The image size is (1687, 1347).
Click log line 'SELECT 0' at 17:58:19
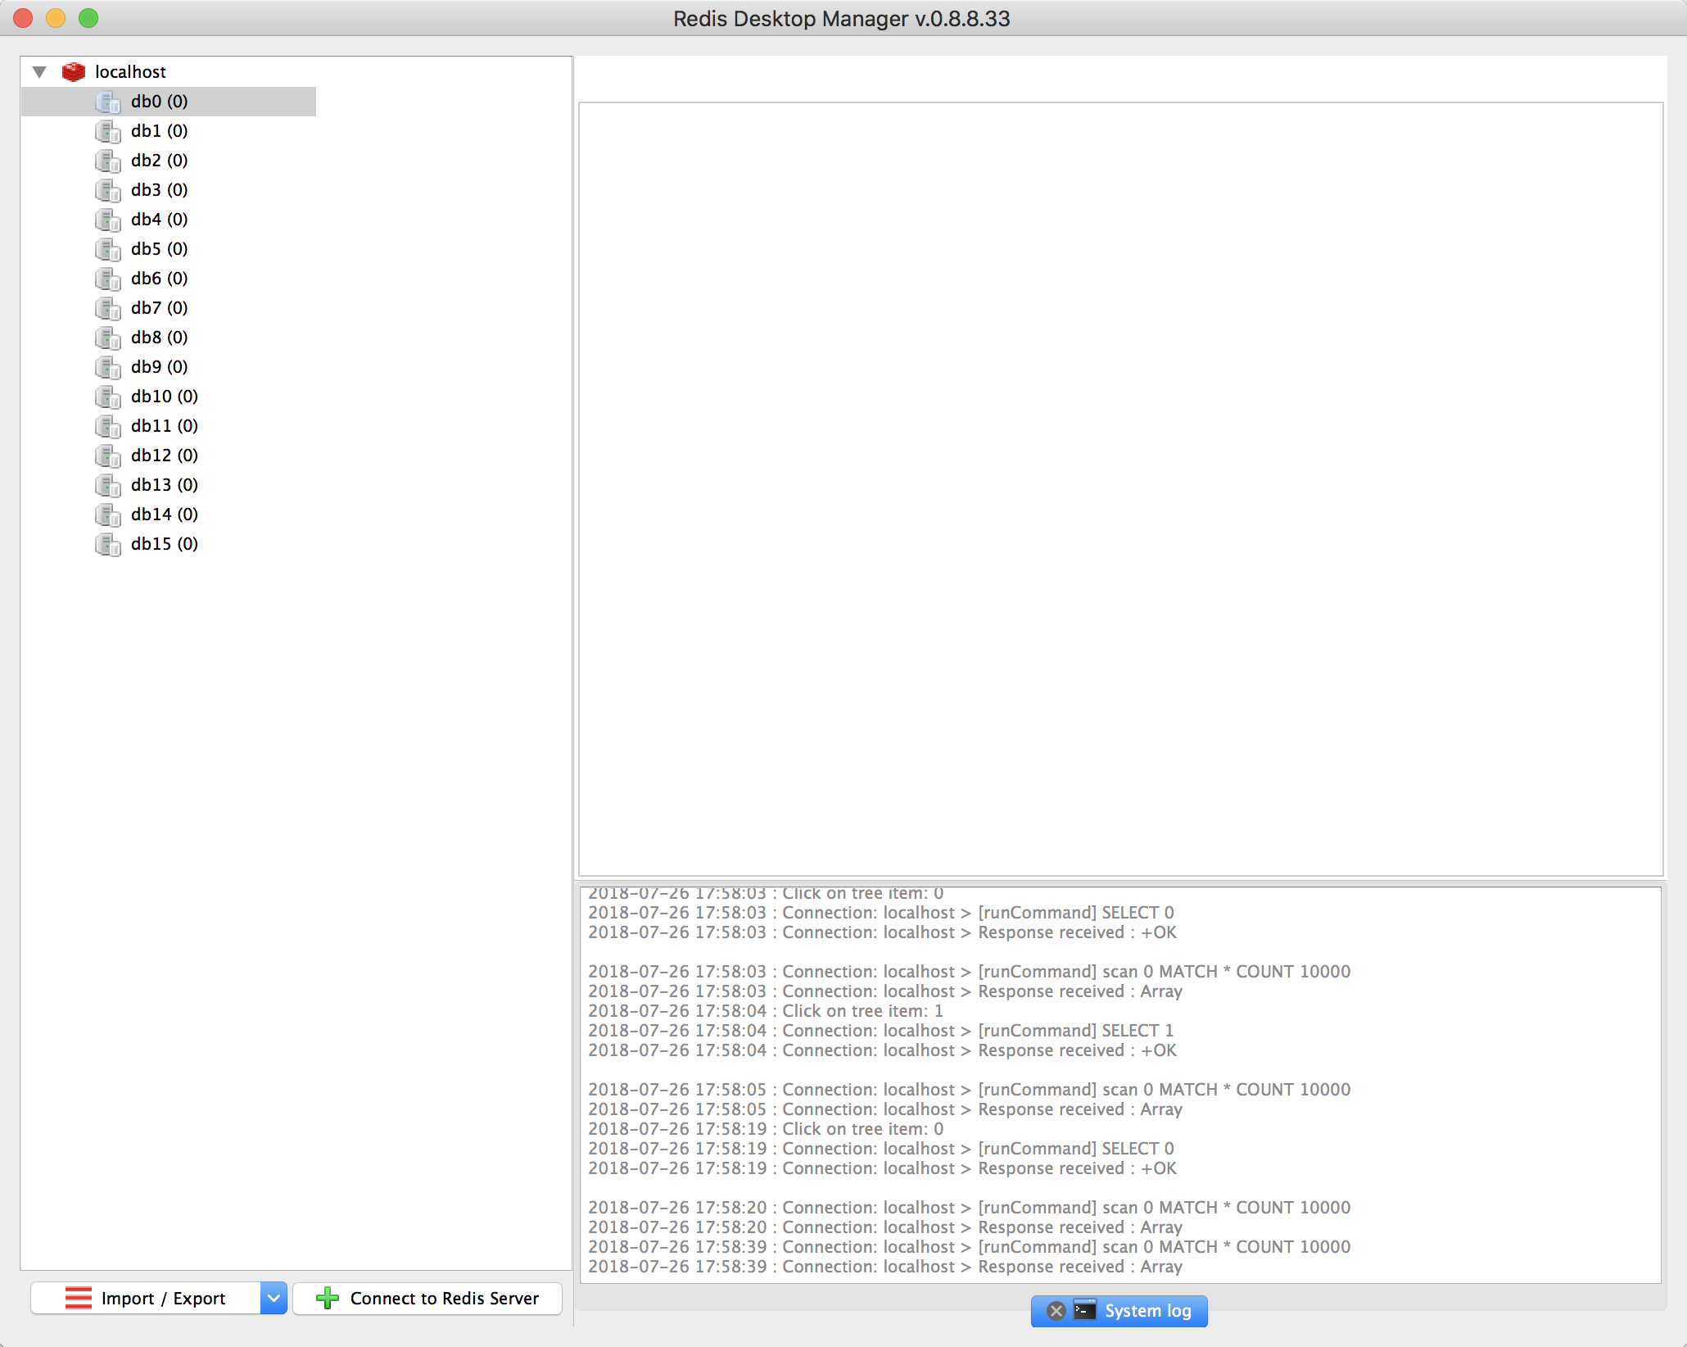(x=881, y=1149)
